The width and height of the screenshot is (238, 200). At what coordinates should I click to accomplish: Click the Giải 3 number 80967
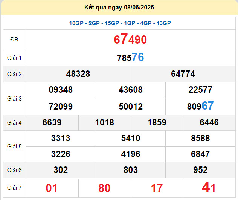point(200,106)
